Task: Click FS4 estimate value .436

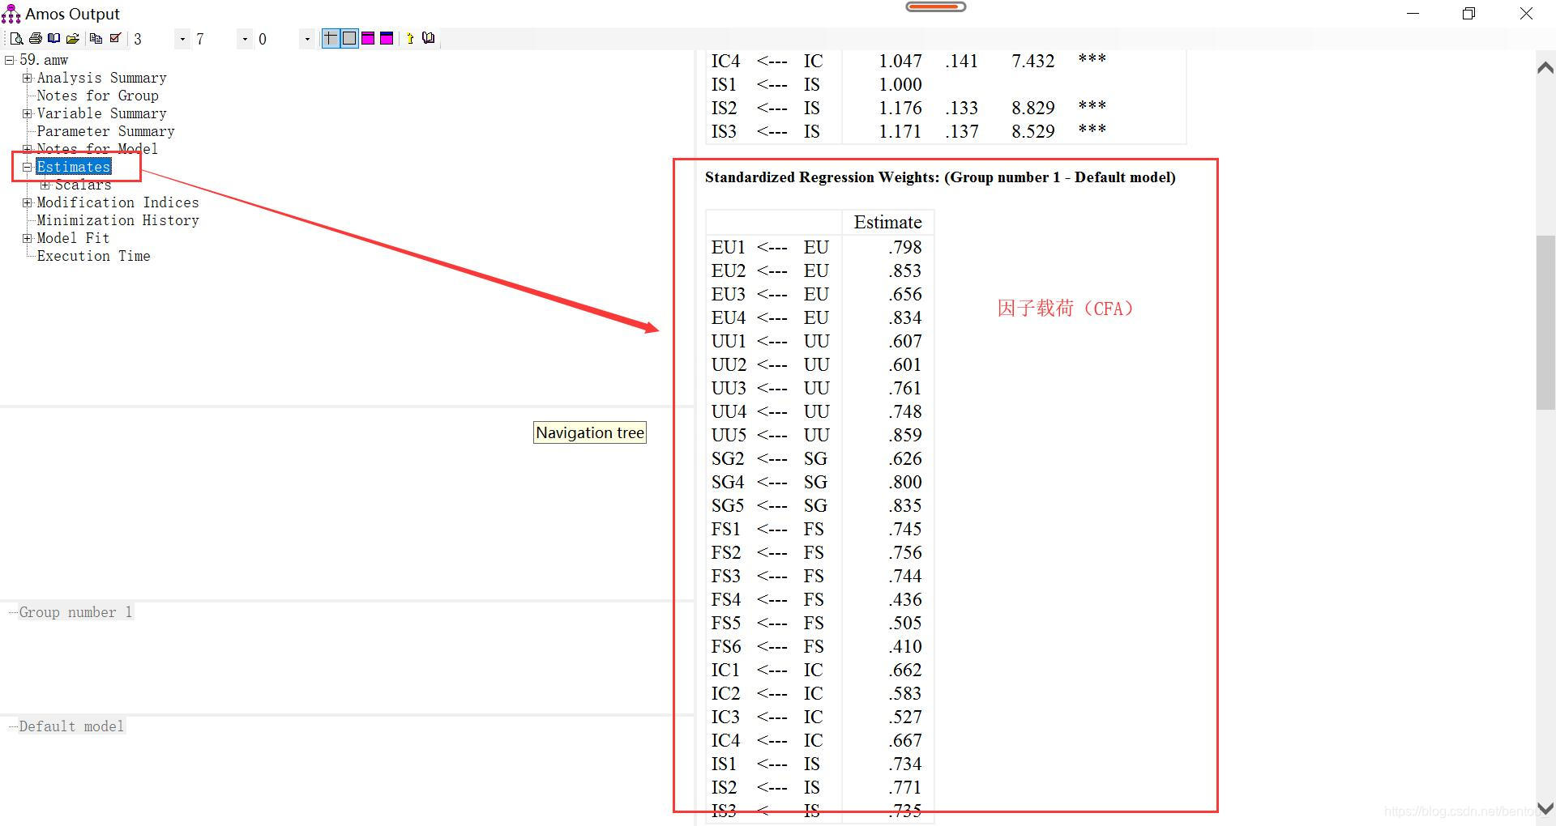Action: (904, 599)
